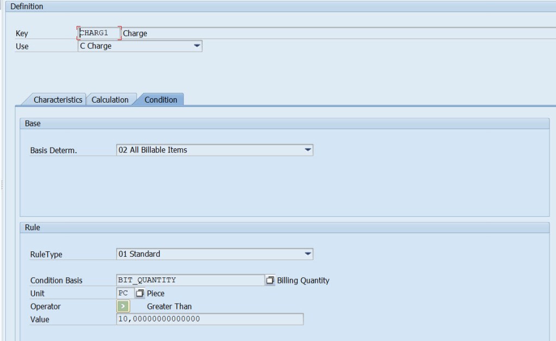Click the search help square near Billing Quantity
Viewport: 556px width, 341px height.
pos(270,280)
